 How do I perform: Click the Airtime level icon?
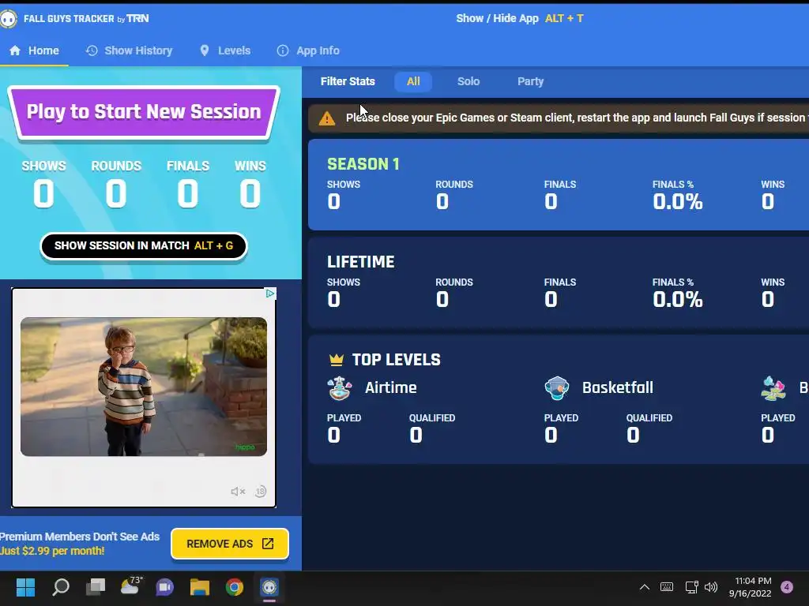point(340,388)
